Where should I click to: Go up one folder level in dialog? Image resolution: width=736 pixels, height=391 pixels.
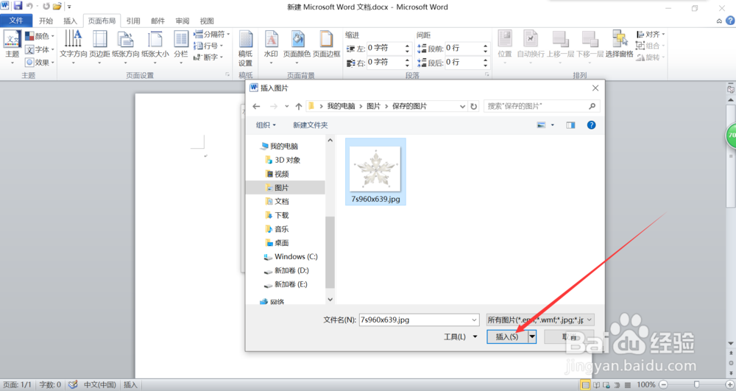(299, 107)
